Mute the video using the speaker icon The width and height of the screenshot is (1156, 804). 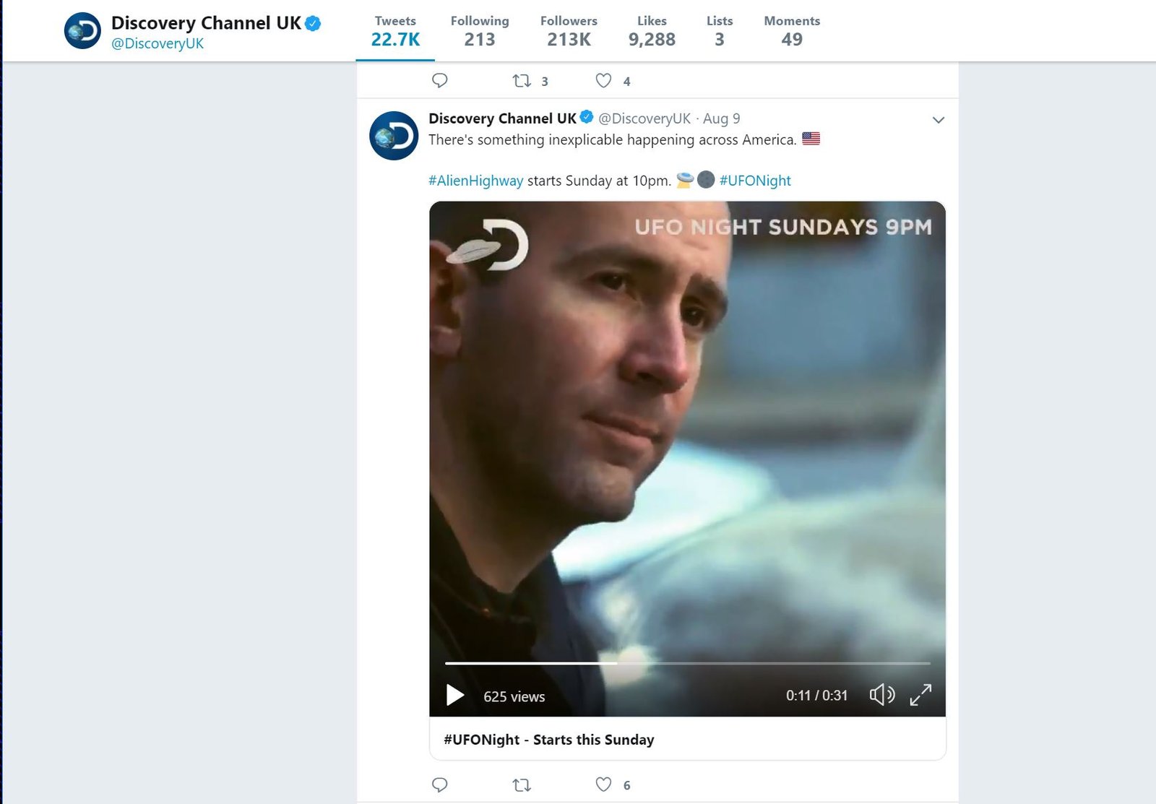click(x=881, y=695)
